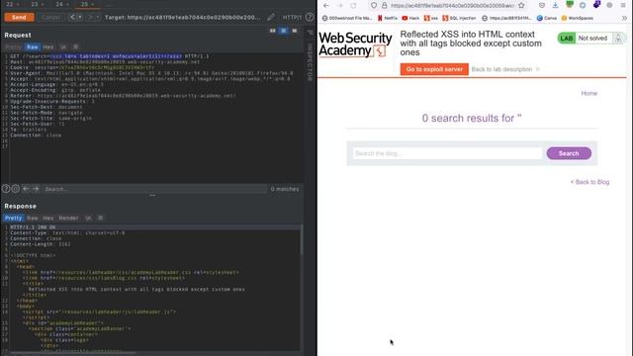633x356 pixels.
Task: Open Firefox downloads arrow icon
Action: pos(556,5)
